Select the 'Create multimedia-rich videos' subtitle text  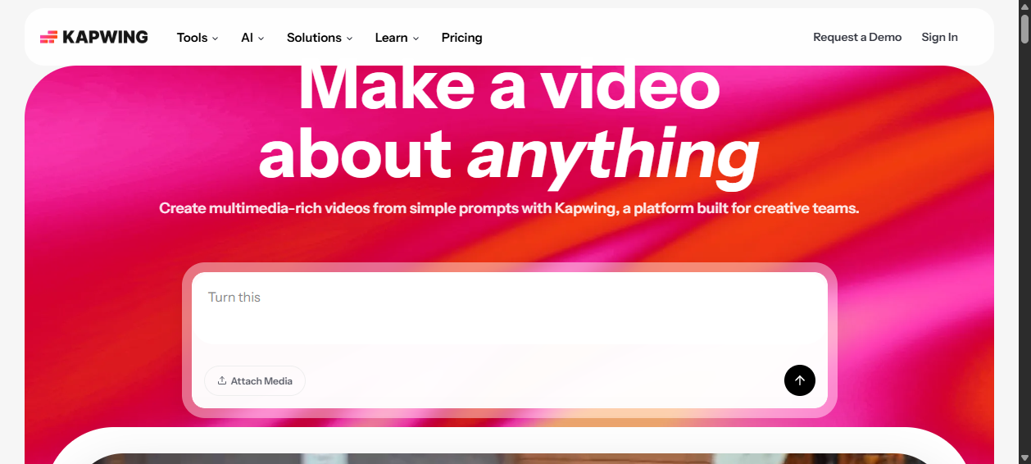click(x=509, y=208)
